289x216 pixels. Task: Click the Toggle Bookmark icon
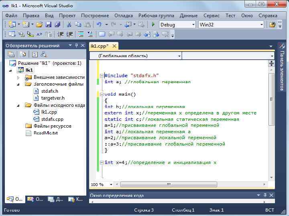coord(102,34)
